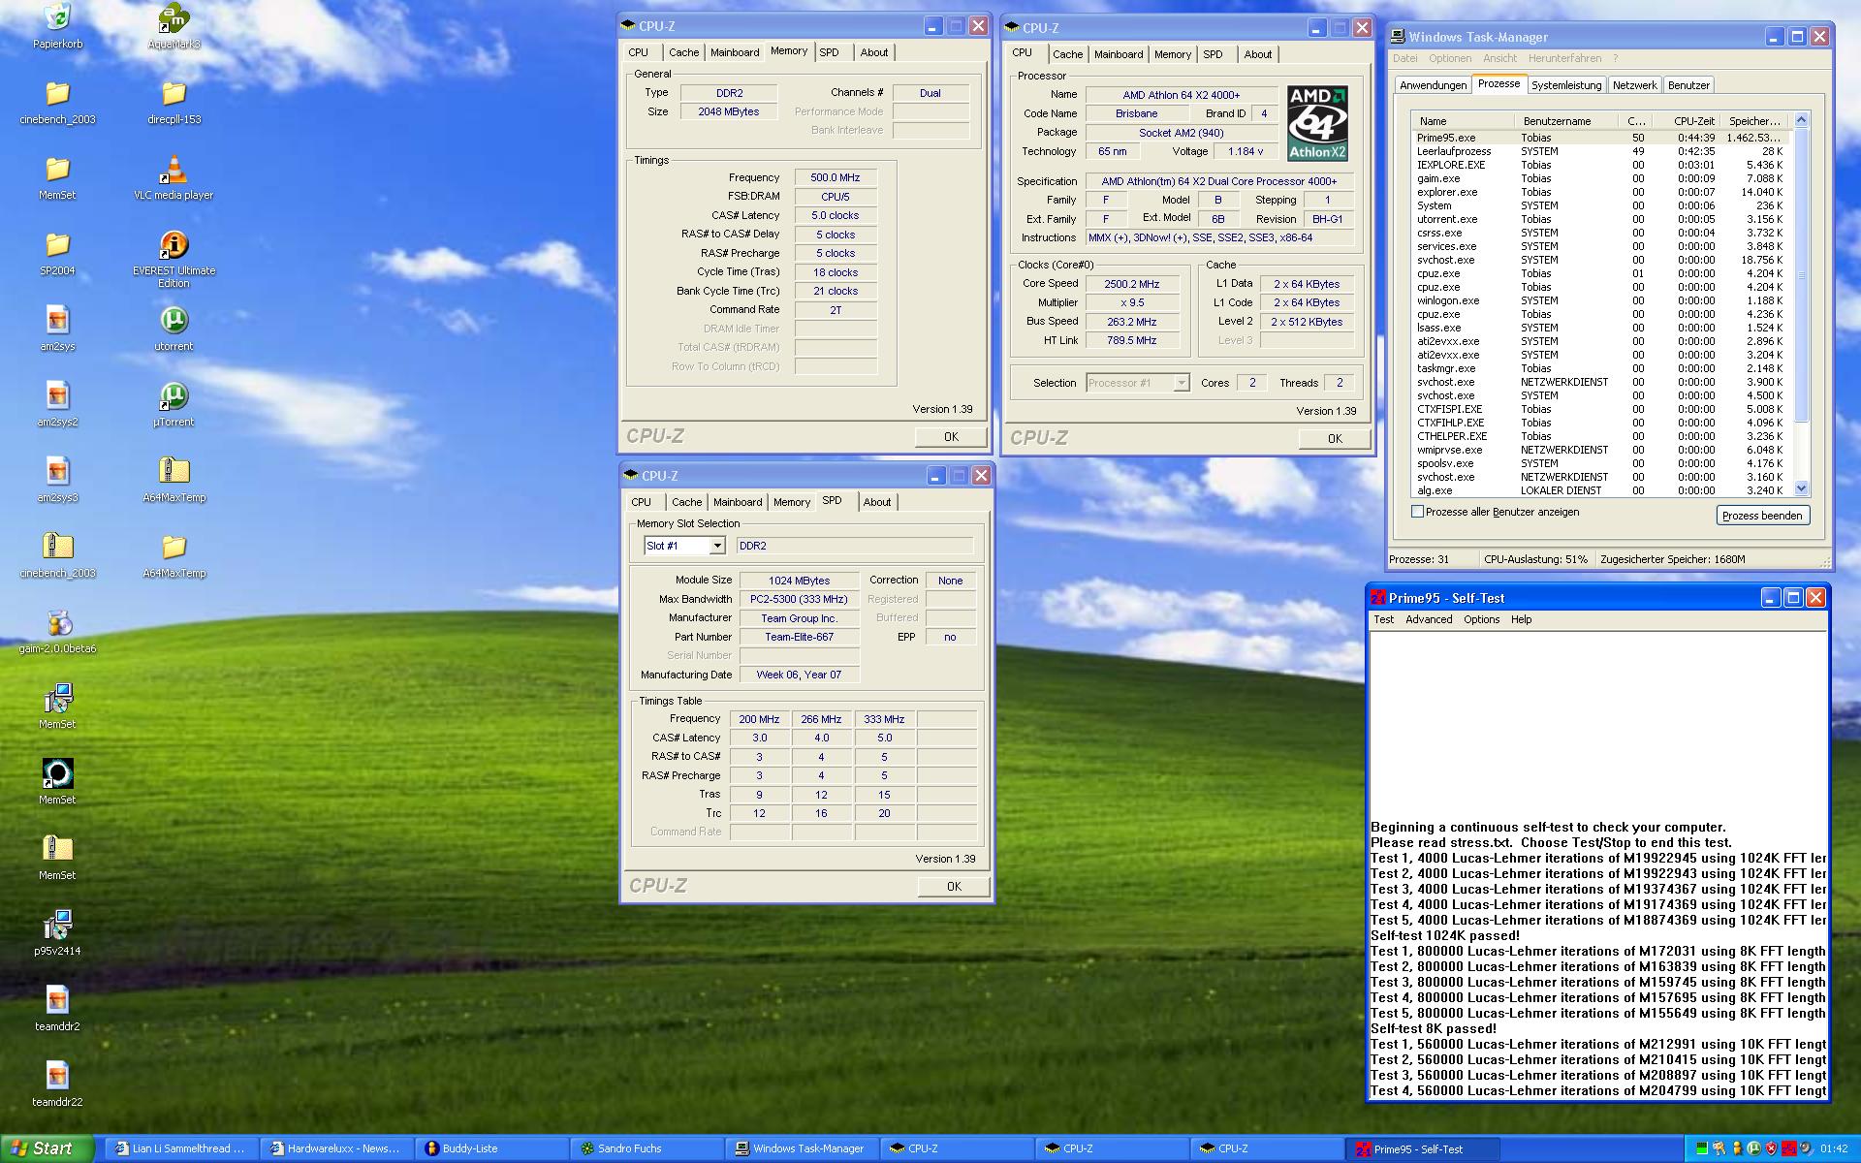The width and height of the screenshot is (1861, 1163).
Task: Switch to Lian Li Sammelthread taskbar button
Action: (x=181, y=1148)
